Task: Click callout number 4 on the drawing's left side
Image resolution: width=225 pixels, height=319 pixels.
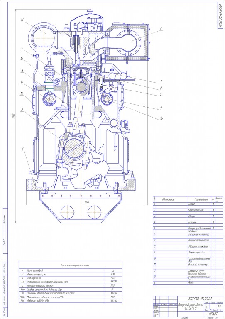Action: coord(22,49)
